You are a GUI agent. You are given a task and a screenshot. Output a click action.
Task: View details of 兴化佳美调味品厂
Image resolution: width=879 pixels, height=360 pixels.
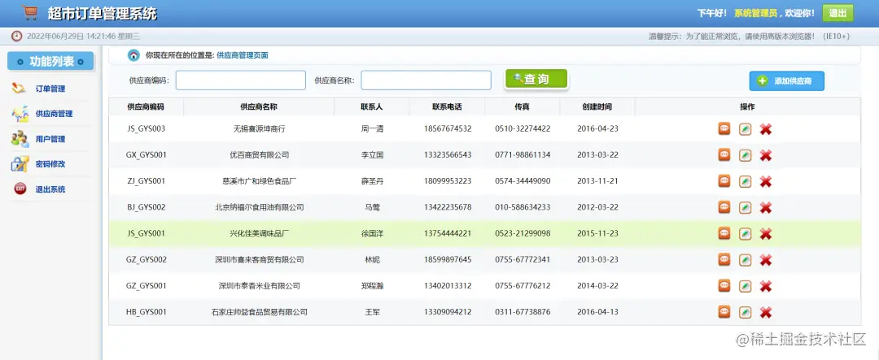(724, 233)
